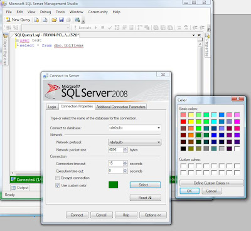Open the Debug menu
The height and width of the screenshot is (231, 251).
point(45,12)
